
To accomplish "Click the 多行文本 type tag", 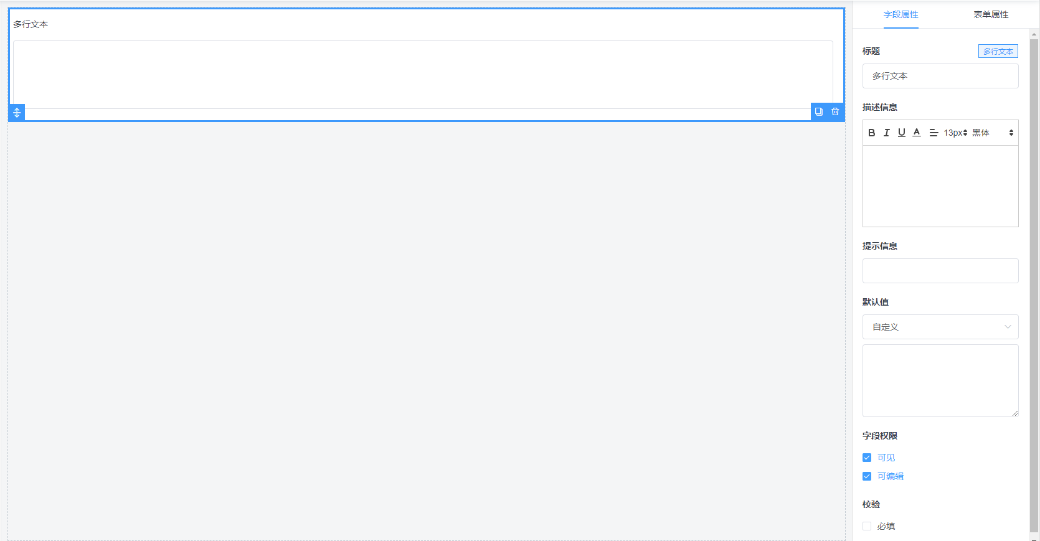I will (998, 52).
